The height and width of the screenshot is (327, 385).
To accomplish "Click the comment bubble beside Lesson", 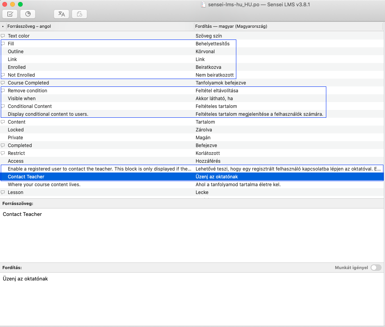I will click(3, 192).
